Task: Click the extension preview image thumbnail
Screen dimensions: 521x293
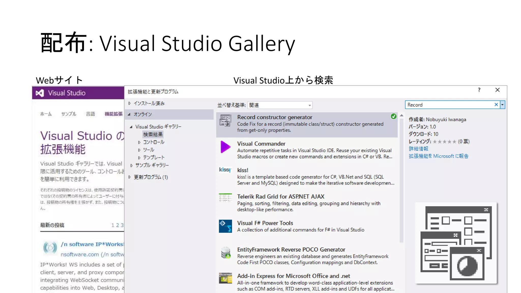Action: pos(456,243)
